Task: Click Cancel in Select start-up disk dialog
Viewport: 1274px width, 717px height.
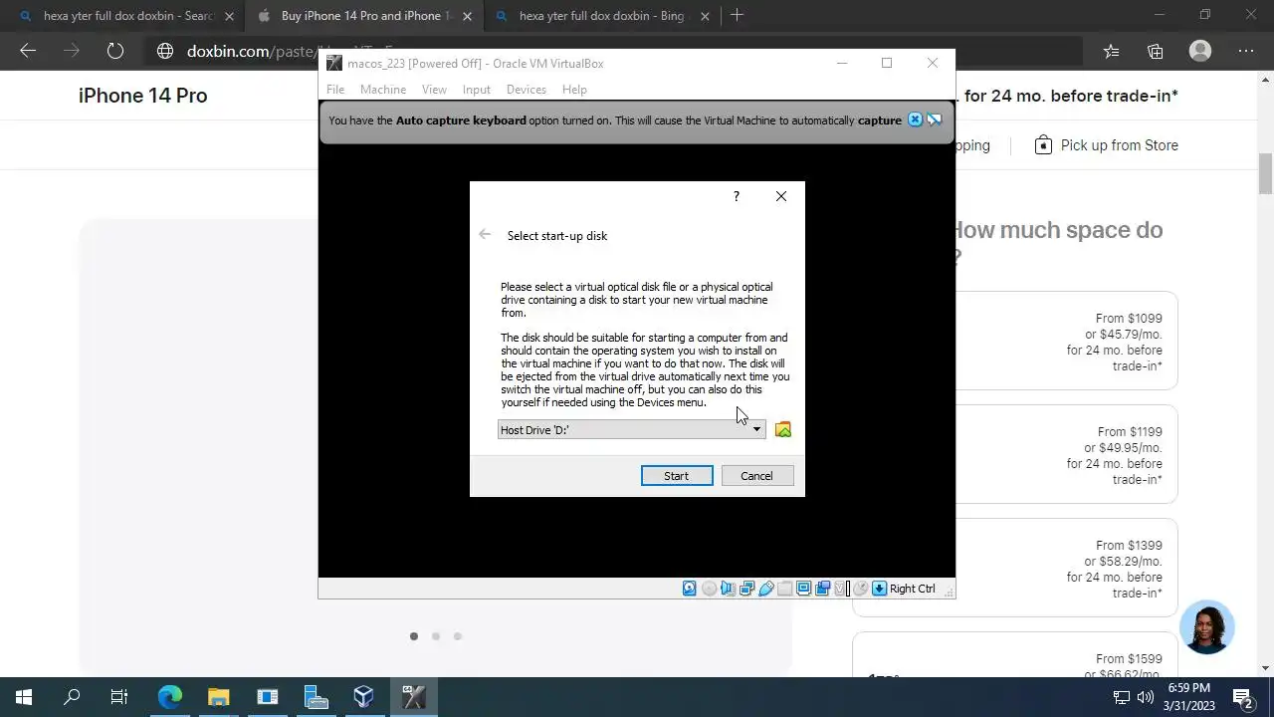Action: (x=756, y=476)
